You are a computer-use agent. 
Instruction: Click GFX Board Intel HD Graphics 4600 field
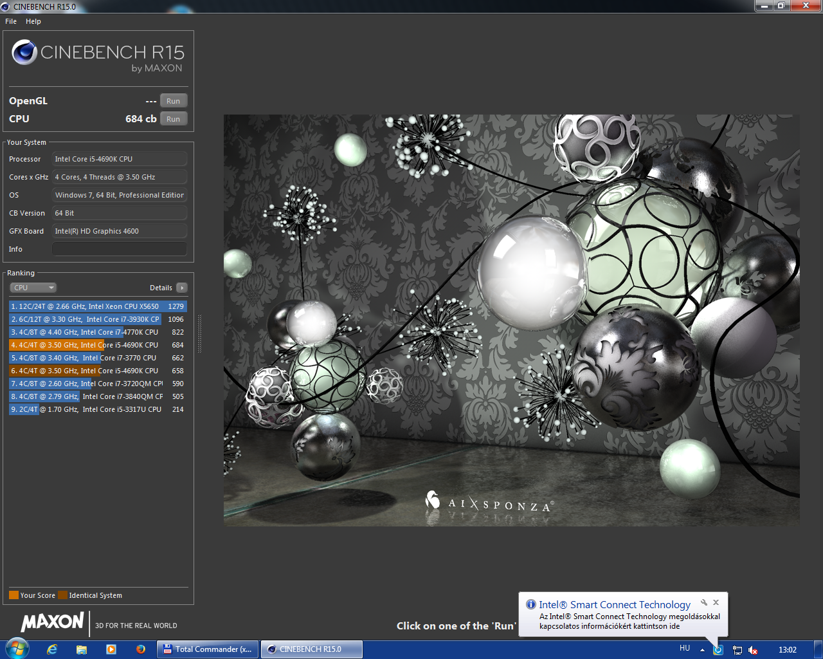[120, 231]
